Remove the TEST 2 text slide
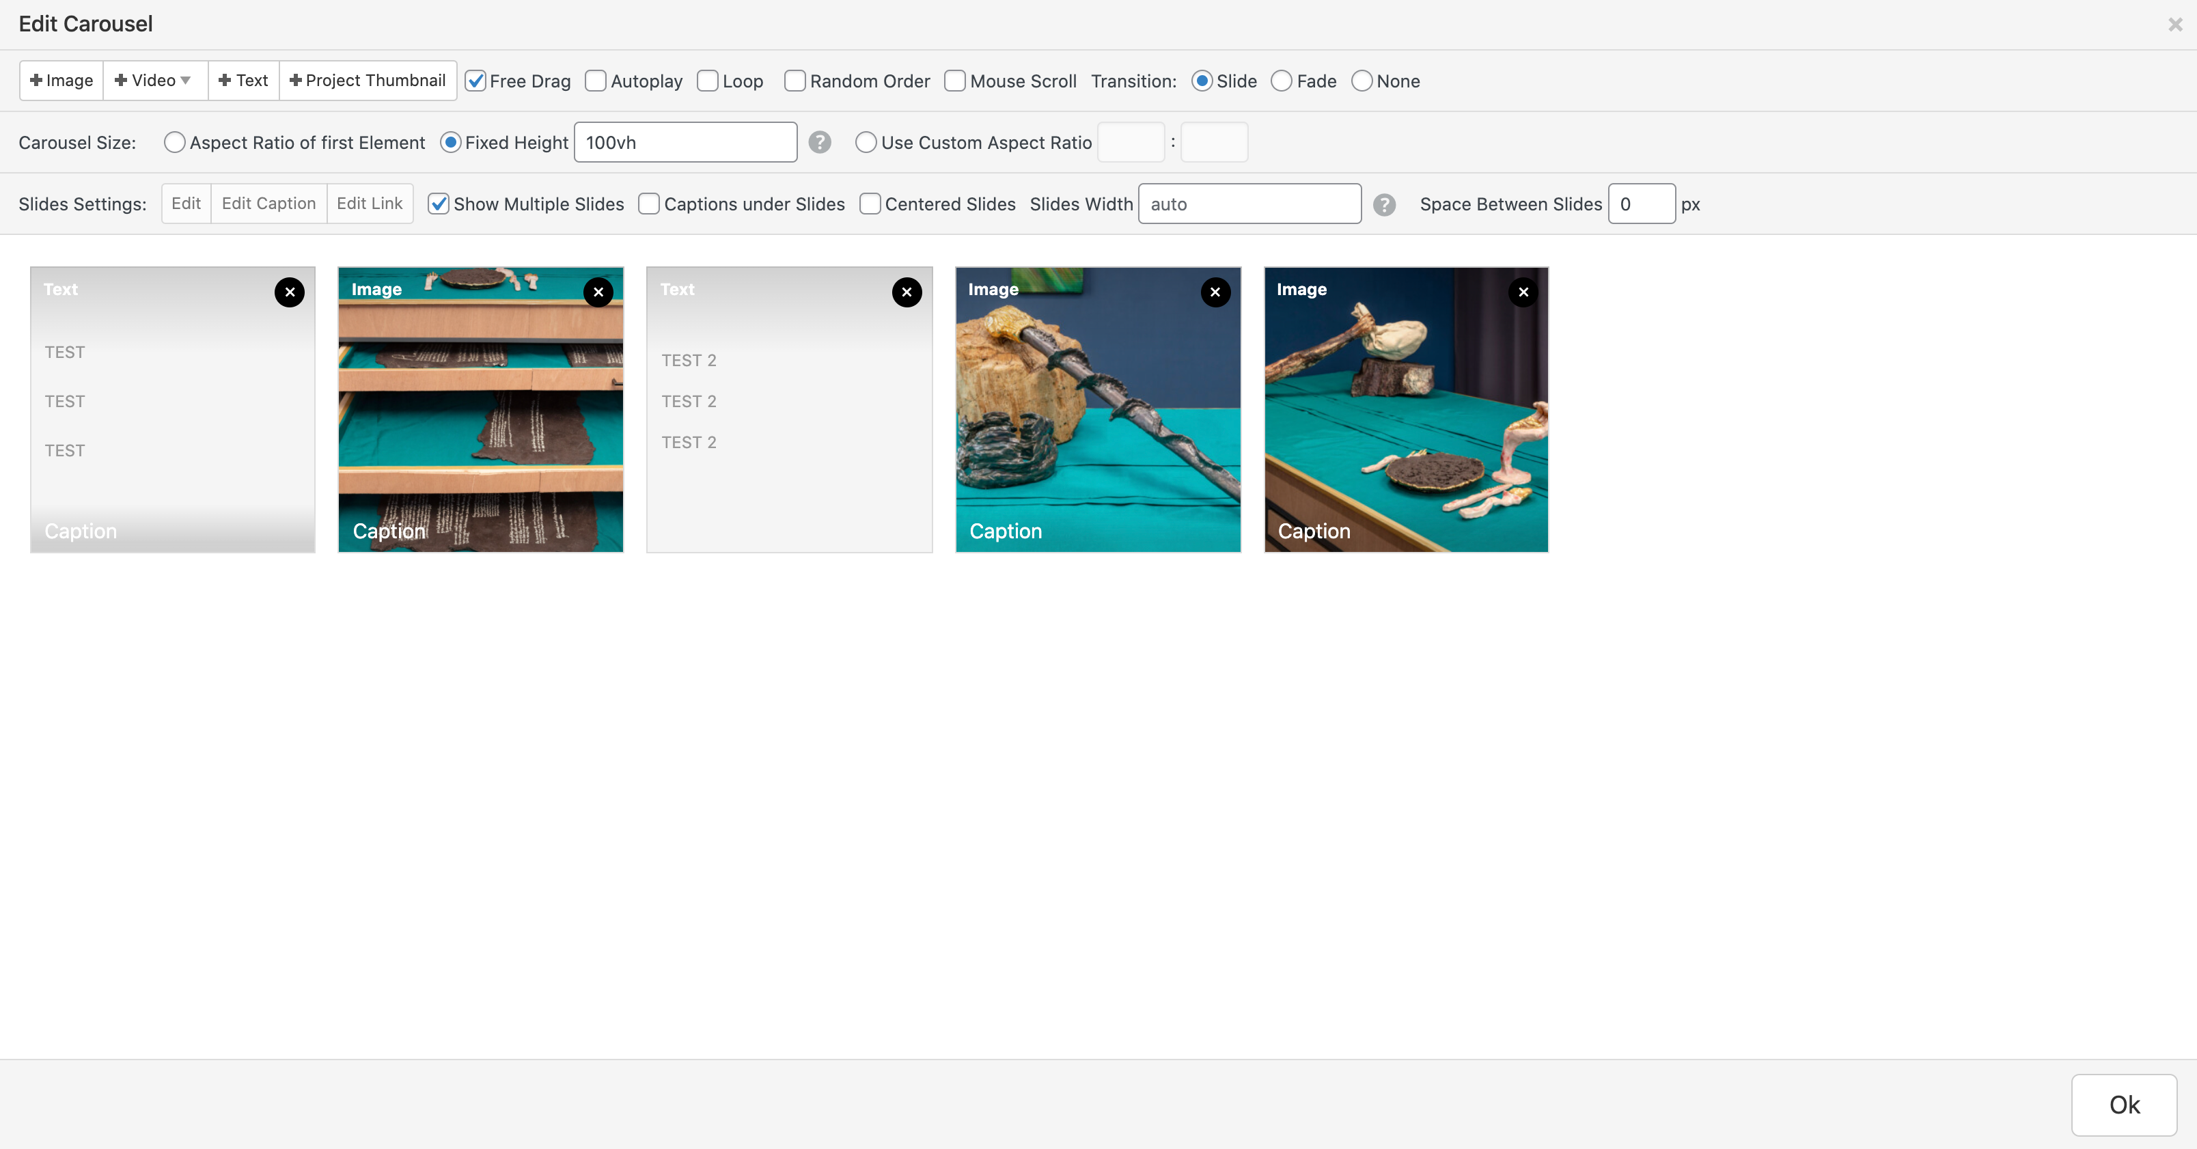This screenshot has width=2197, height=1149. [x=907, y=292]
